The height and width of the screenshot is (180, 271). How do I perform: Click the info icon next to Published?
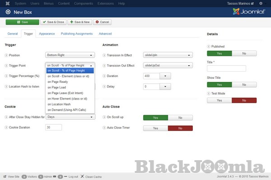209,46
